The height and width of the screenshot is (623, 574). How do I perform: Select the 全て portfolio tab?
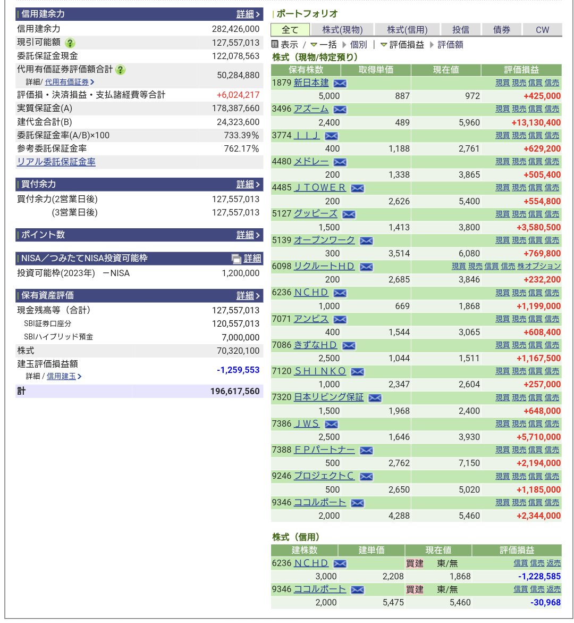coord(290,30)
